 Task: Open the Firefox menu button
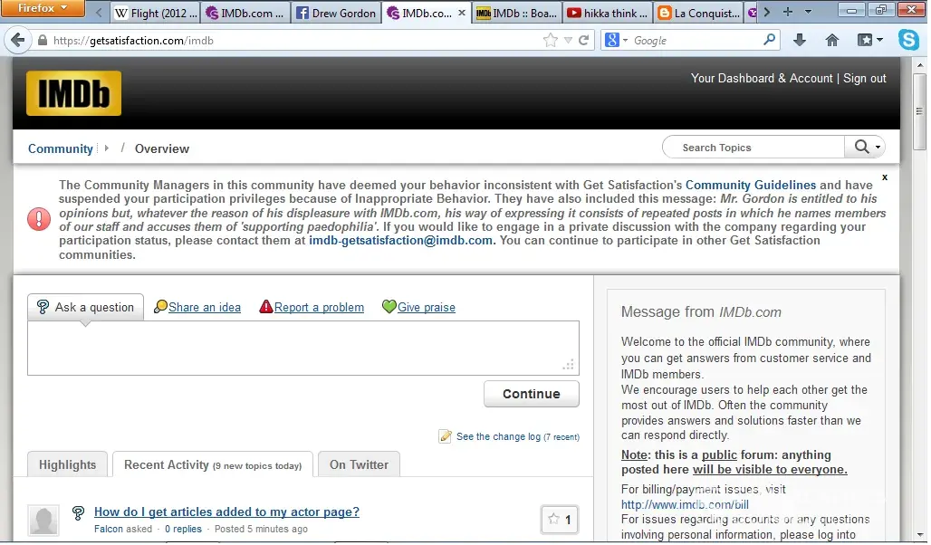click(x=43, y=8)
